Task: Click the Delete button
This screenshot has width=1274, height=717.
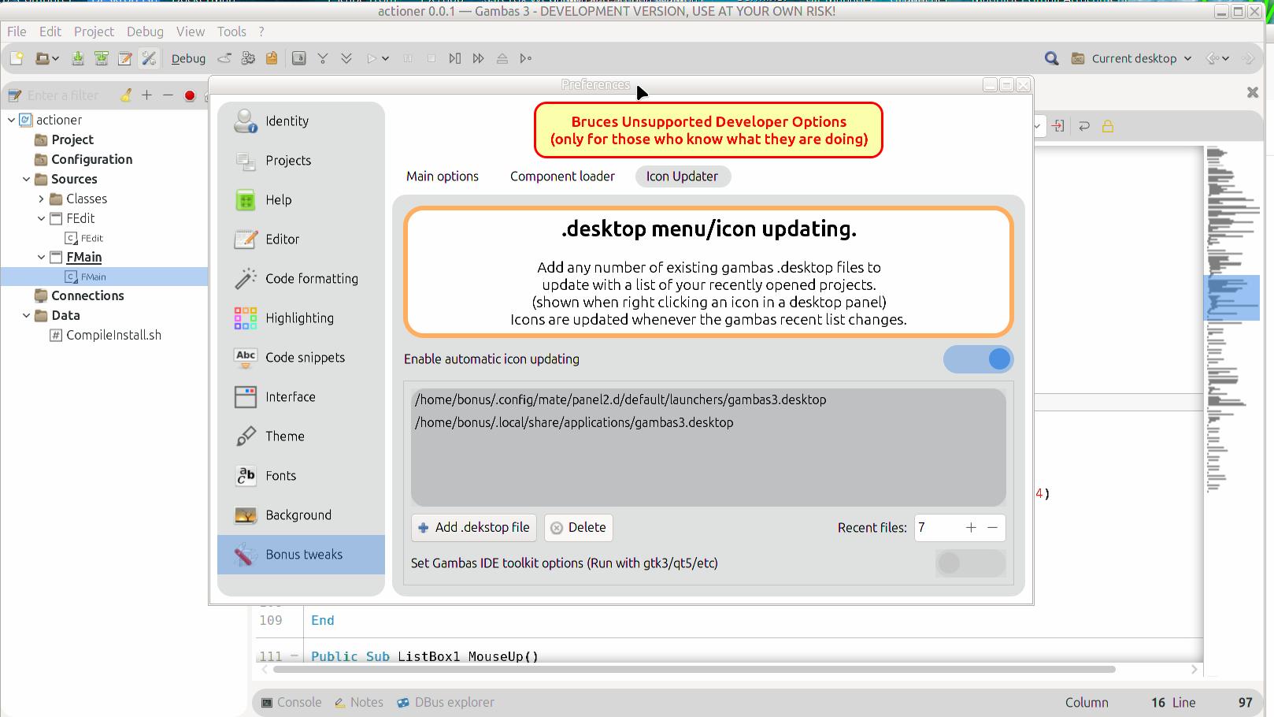Action: 579,528
